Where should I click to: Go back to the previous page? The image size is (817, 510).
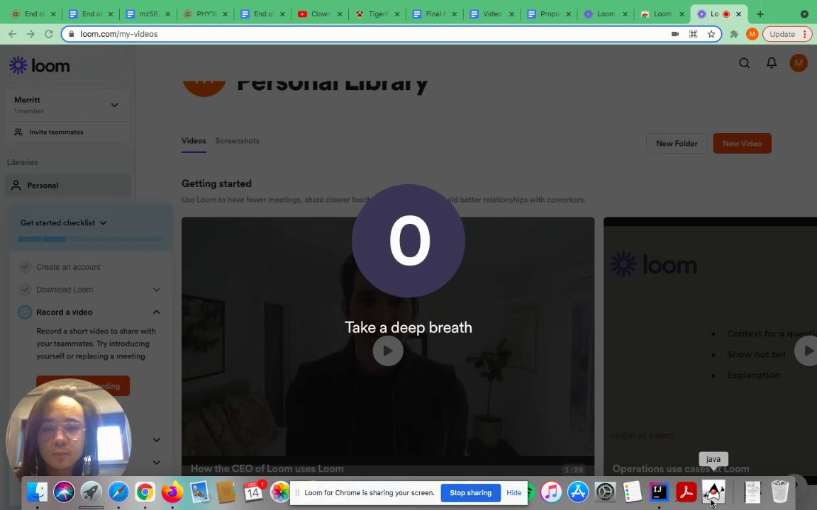tap(13, 34)
